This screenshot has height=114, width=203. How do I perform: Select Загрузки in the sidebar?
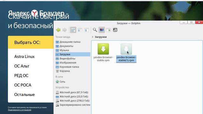click(73, 54)
